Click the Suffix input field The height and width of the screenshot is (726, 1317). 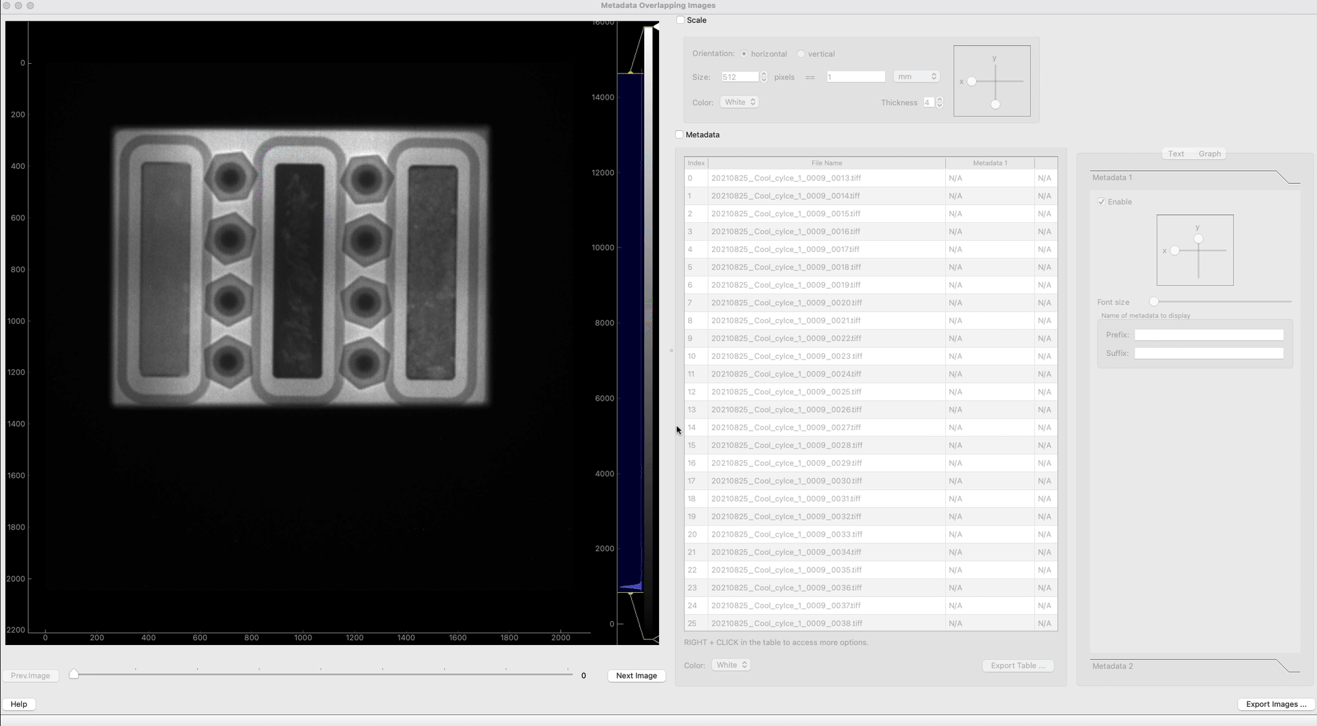(1209, 353)
